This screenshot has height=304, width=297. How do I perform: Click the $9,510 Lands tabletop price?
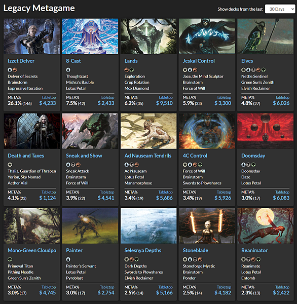click(x=165, y=103)
